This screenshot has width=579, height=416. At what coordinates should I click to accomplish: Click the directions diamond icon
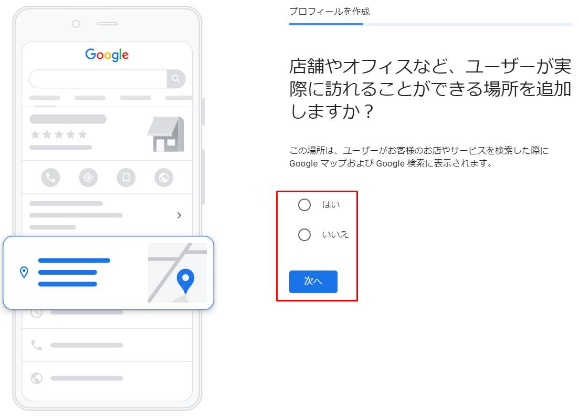click(x=88, y=178)
